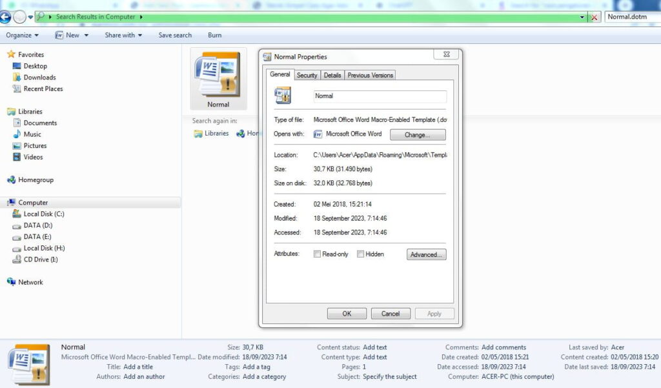The height and width of the screenshot is (388, 661).
Task: Click the Word template icon in Properties dialog
Action: tap(283, 96)
